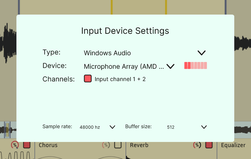Open the Sample rate dropdown arrow
The image size is (251, 159).
click(x=112, y=127)
